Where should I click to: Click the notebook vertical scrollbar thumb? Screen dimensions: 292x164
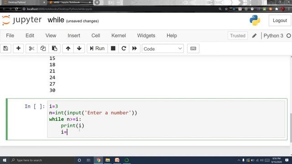tap(291, 128)
